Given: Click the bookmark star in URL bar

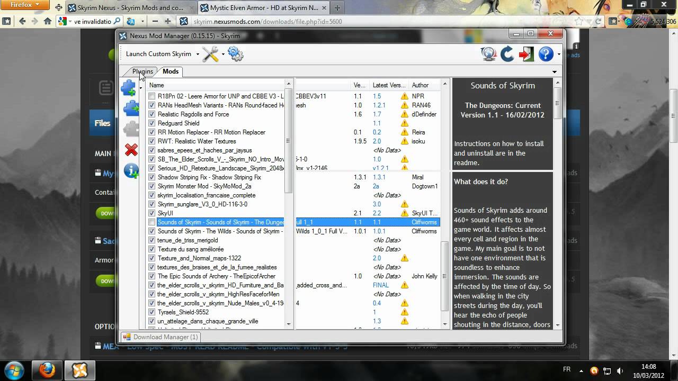Looking at the screenshot, I should [579, 21].
